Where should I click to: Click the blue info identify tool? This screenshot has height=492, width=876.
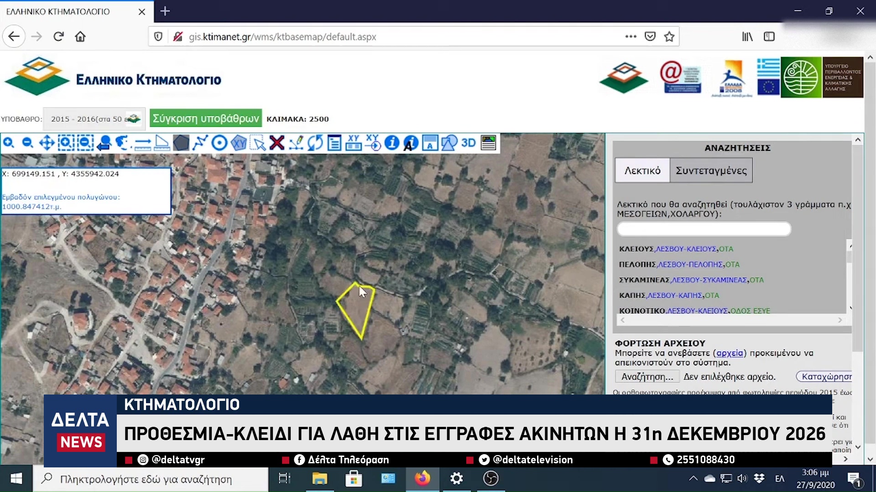click(391, 143)
